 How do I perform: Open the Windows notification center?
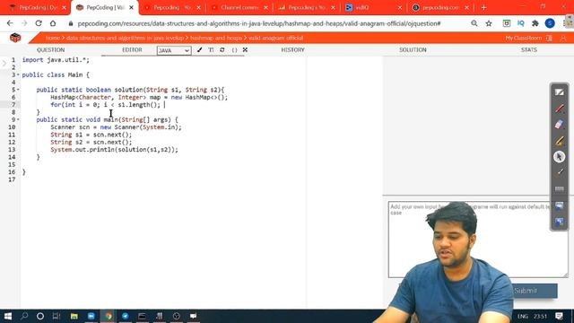[x=559, y=316]
